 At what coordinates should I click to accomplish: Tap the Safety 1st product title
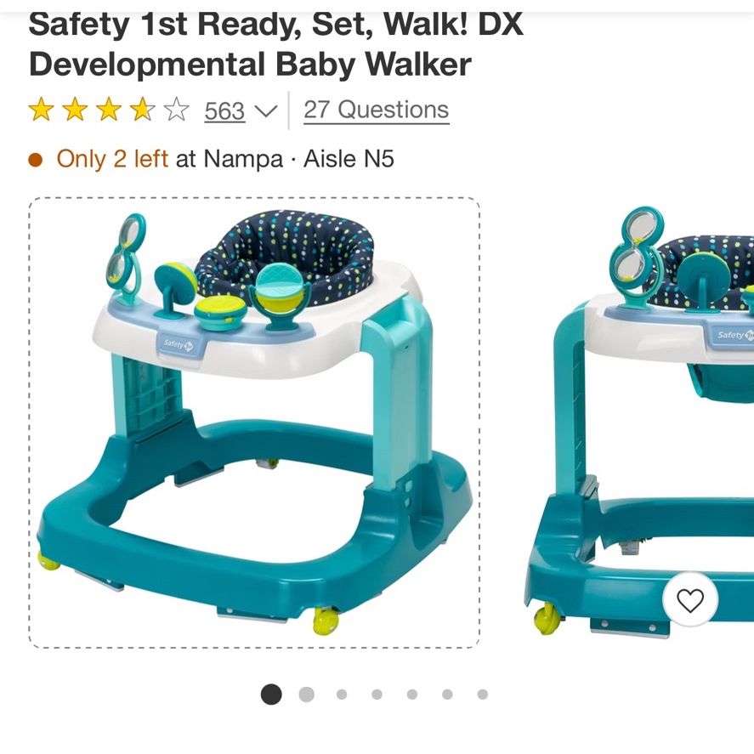pyautogui.click(x=276, y=44)
